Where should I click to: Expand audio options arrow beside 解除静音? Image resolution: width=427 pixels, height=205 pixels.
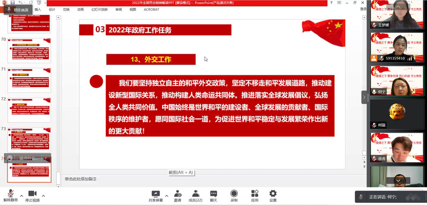[x=21, y=195]
